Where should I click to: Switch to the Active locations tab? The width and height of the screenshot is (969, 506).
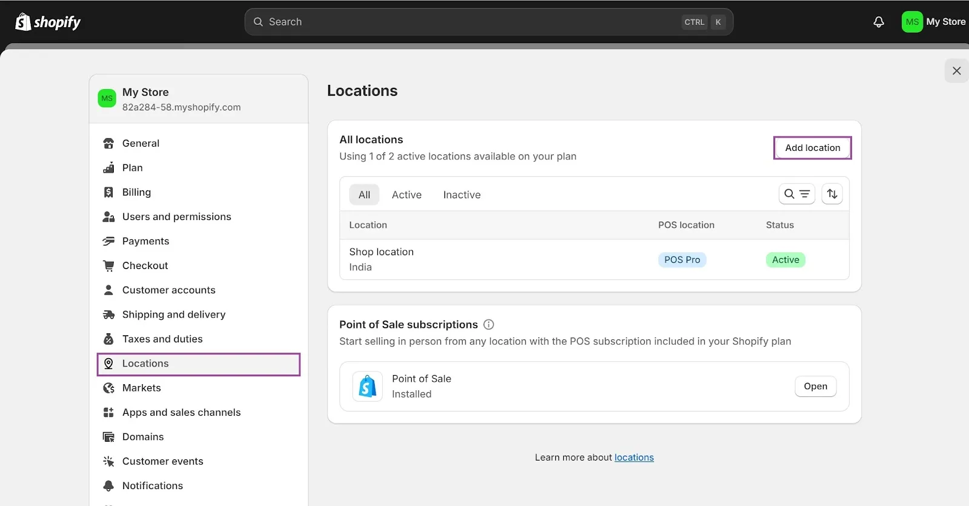[x=406, y=195]
